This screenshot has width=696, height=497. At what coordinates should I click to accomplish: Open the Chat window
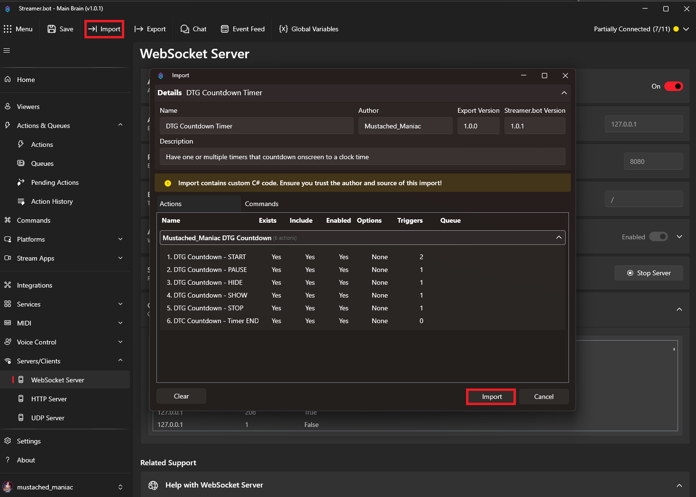(193, 29)
